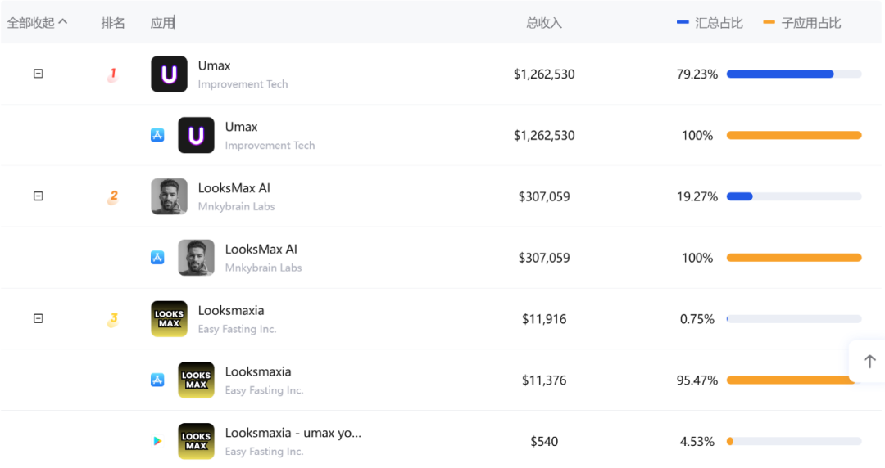Open the Looksmaxia - umax yo... app link
The height and width of the screenshot is (468, 885).
(293, 433)
